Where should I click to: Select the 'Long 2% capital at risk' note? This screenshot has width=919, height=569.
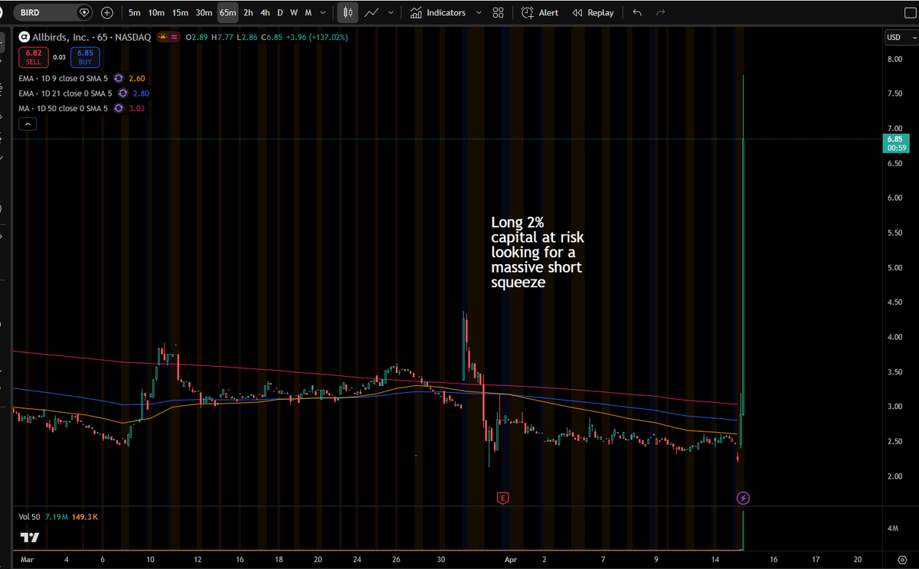click(537, 252)
